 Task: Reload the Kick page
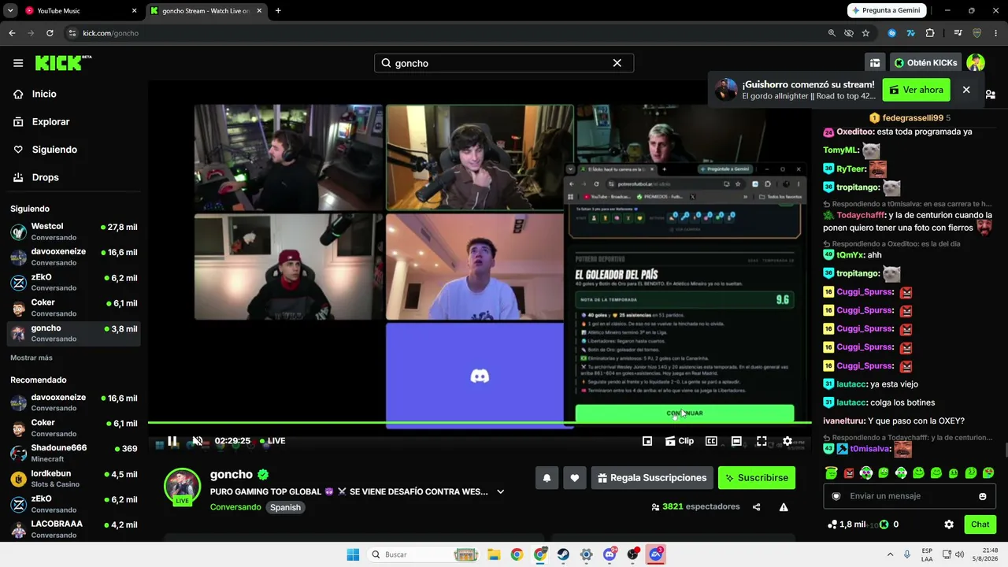point(50,33)
